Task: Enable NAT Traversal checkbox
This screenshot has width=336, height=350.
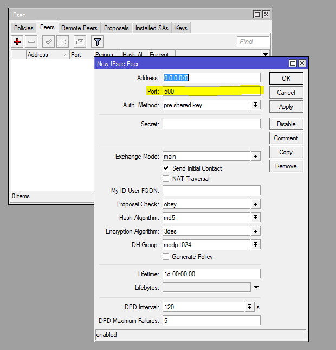Action: click(166, 178)
